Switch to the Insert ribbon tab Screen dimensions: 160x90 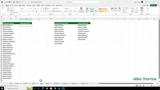11,5
